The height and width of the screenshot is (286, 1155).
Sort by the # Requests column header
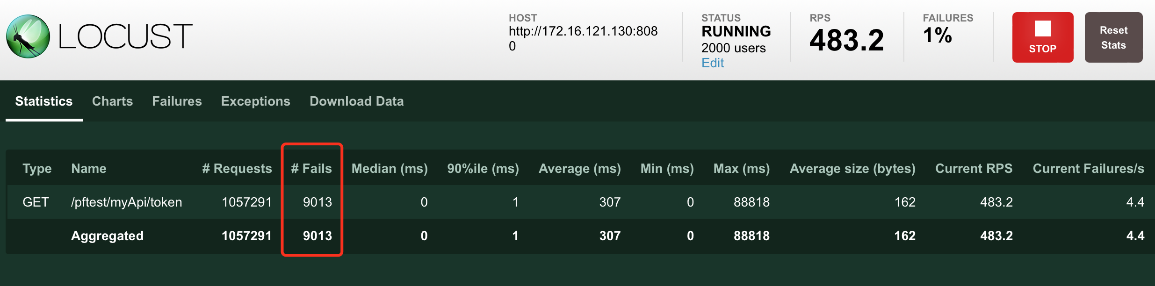(237, 169)
